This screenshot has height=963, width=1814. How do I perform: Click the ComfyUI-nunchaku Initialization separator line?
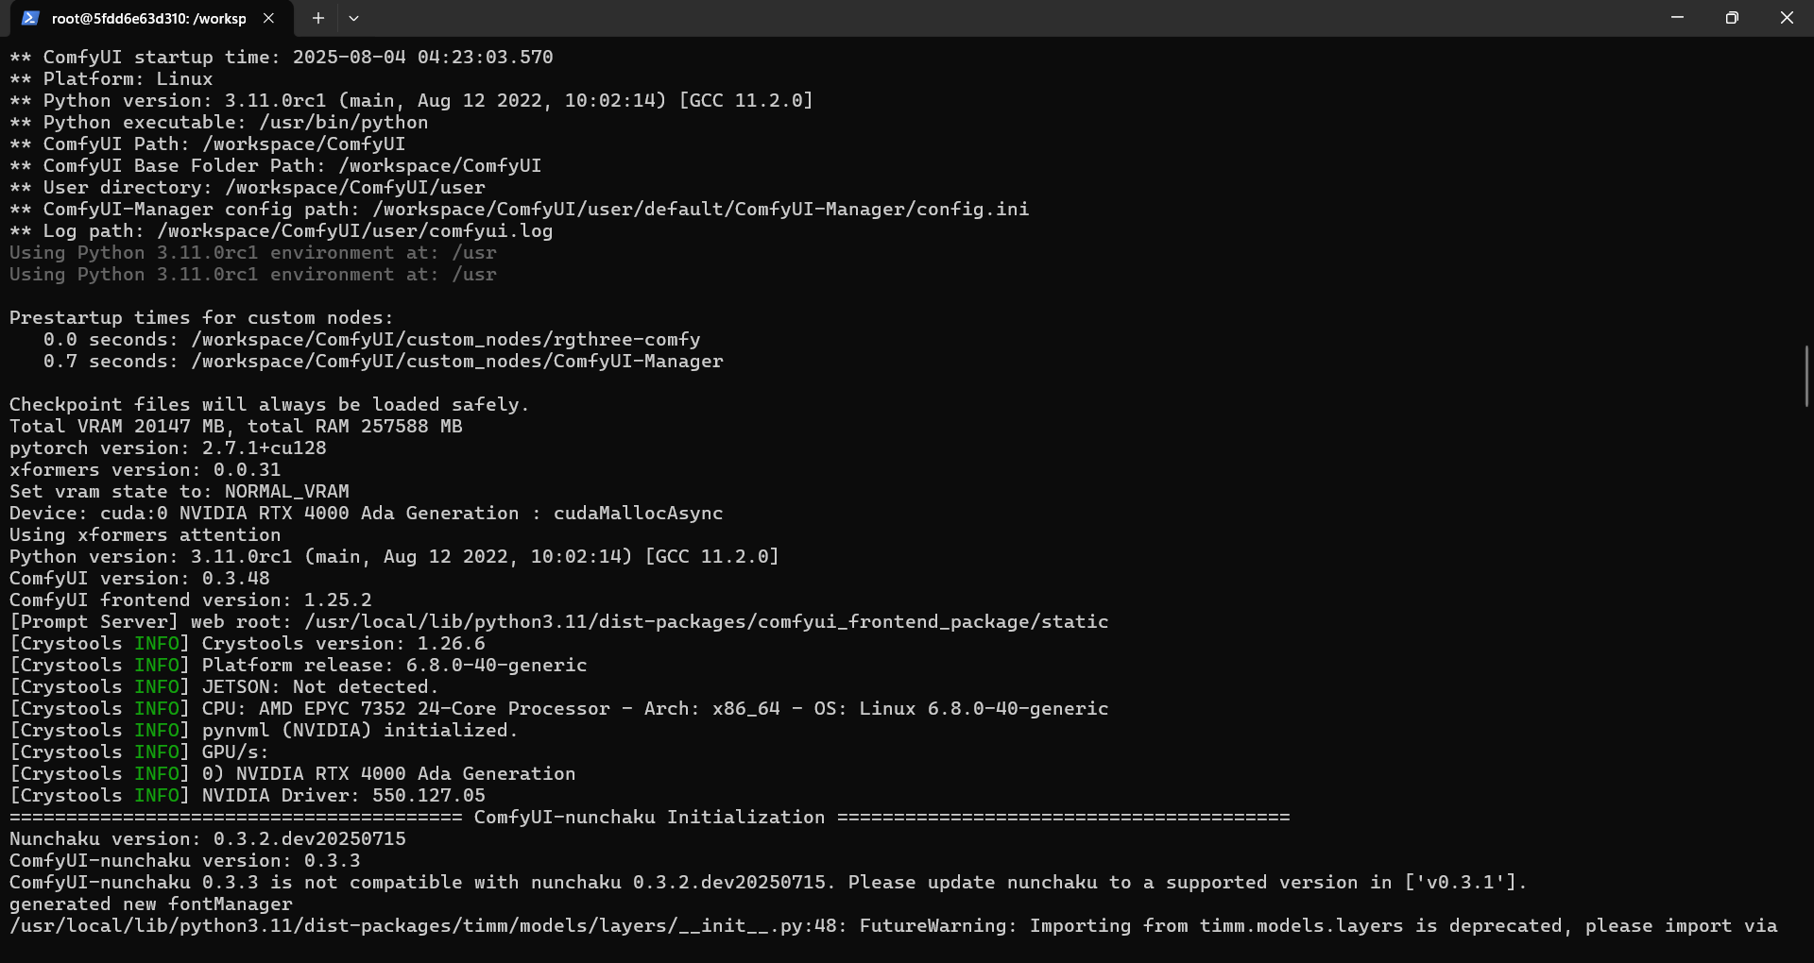[649, 817]
